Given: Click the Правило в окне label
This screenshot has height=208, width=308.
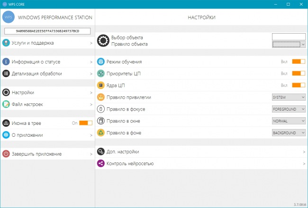Looking at the screenshot, I should [x=123, y=121].
